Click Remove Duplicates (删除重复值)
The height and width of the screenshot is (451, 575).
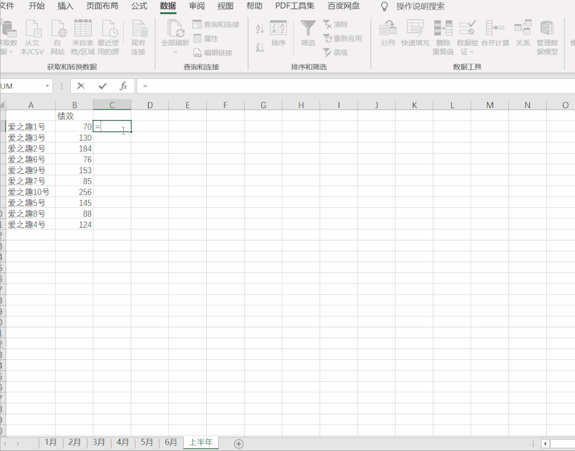coord(443,37)
